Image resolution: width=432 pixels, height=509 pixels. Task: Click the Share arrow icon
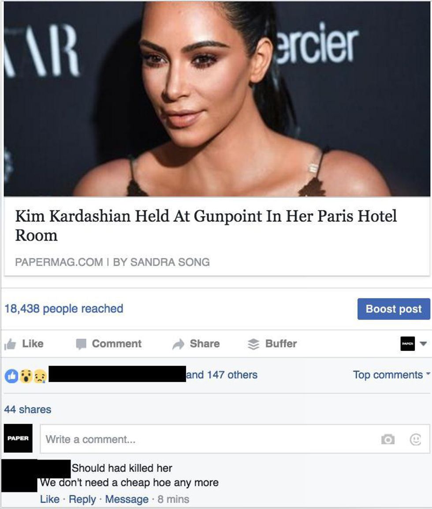(x=178, y=344)
